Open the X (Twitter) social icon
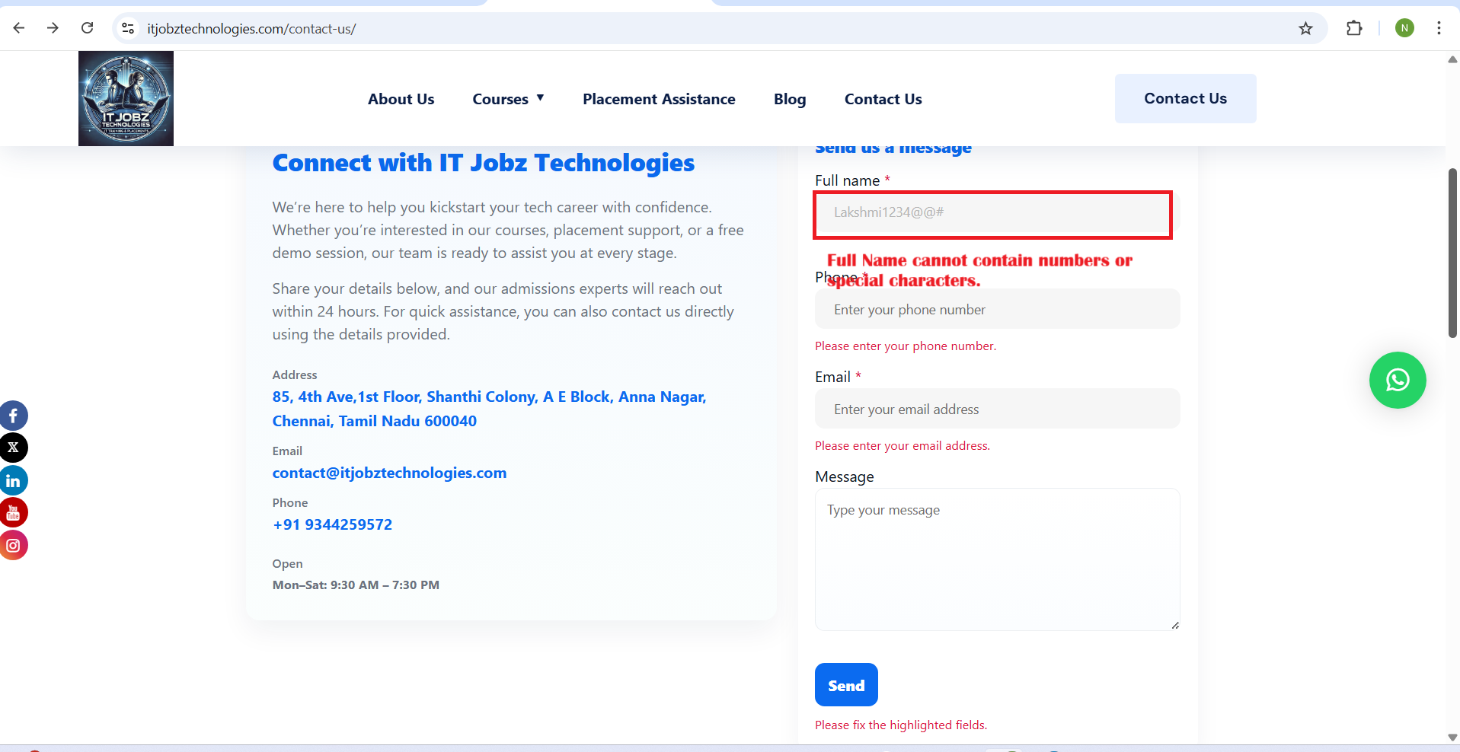Image resolution: width=1460 pixels, height=752 pixels. point(14,448)
